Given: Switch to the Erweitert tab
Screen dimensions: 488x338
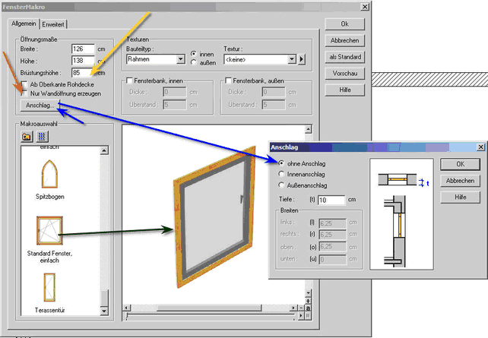Looking at the screenshot, I should [54, 24].
